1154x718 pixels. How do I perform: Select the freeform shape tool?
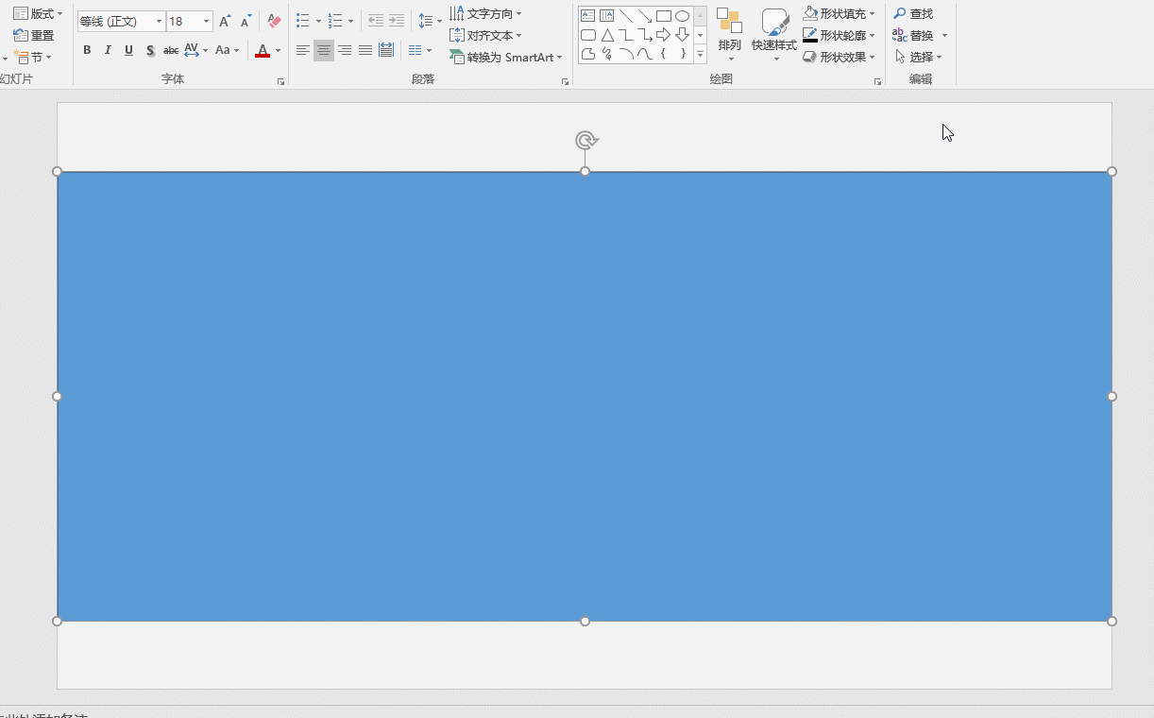587,54
